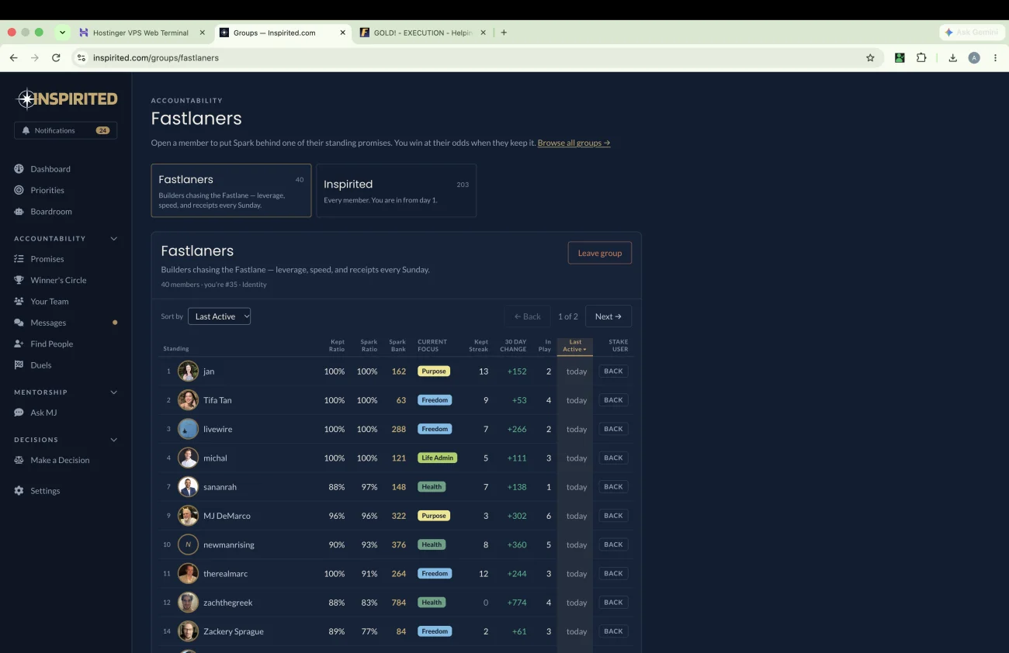Open Chrome tab search dropdown arrow

(x=62, y=33)
